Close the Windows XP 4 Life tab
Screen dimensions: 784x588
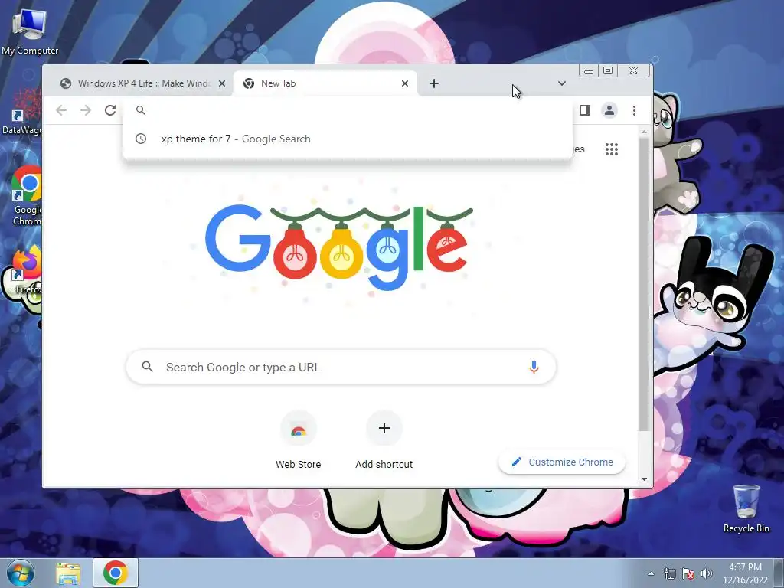tap(222, 83)
